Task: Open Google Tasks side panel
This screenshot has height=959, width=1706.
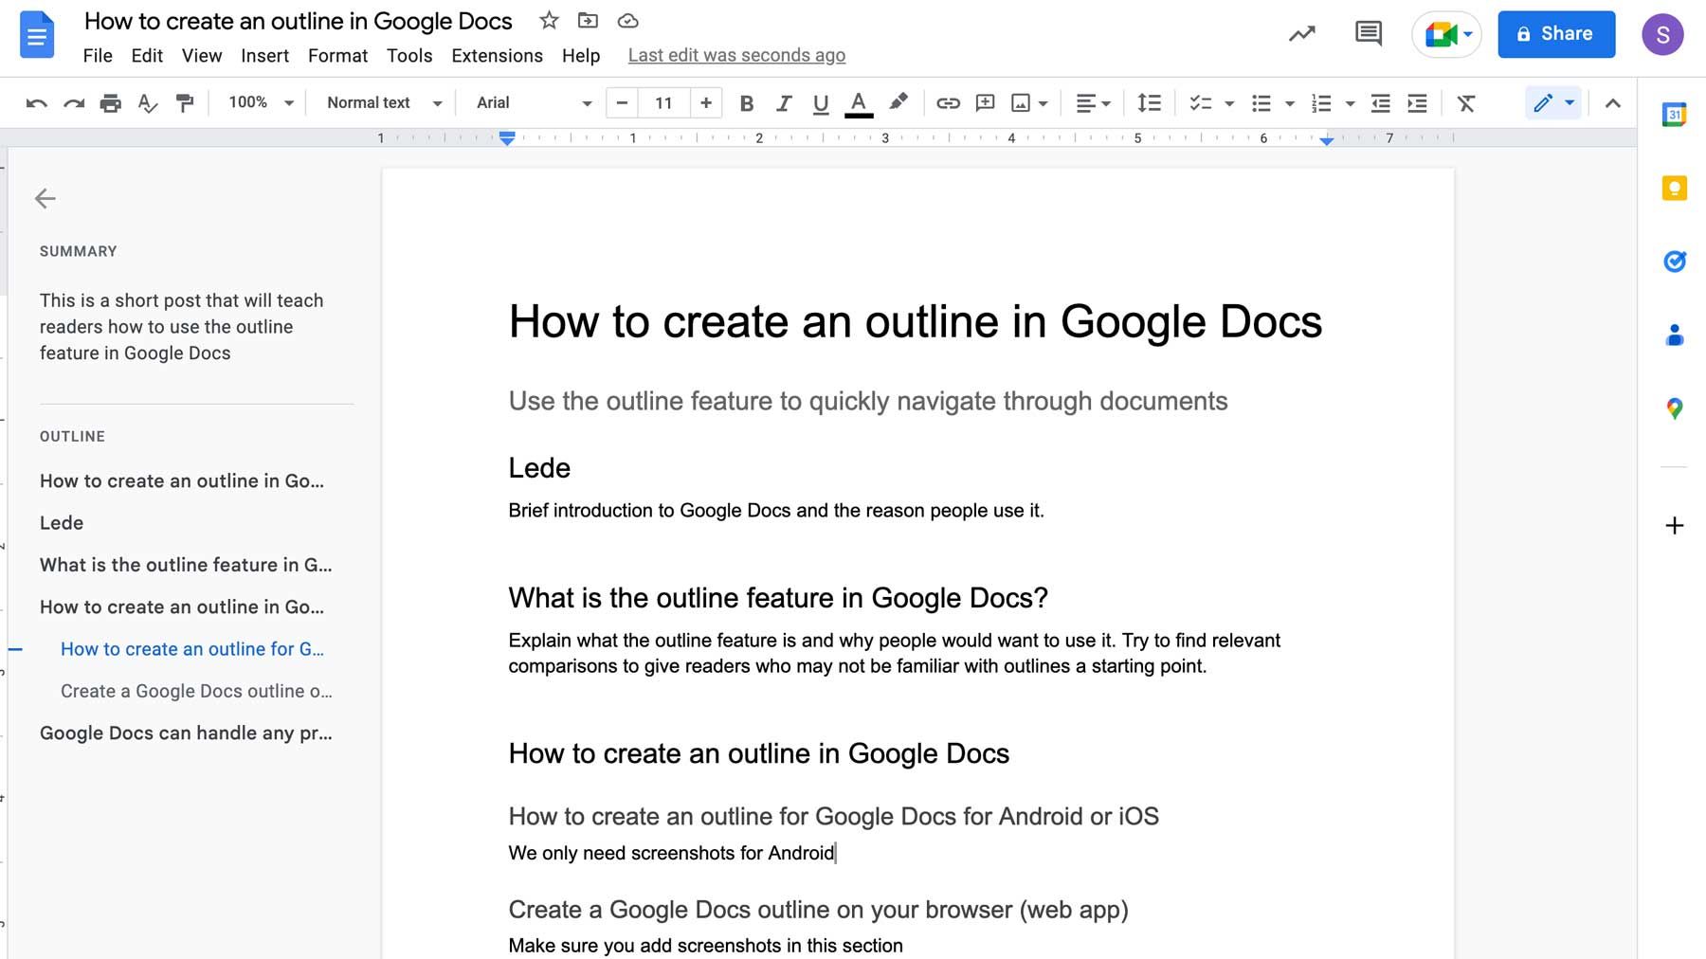Action: click(1675, 261)
